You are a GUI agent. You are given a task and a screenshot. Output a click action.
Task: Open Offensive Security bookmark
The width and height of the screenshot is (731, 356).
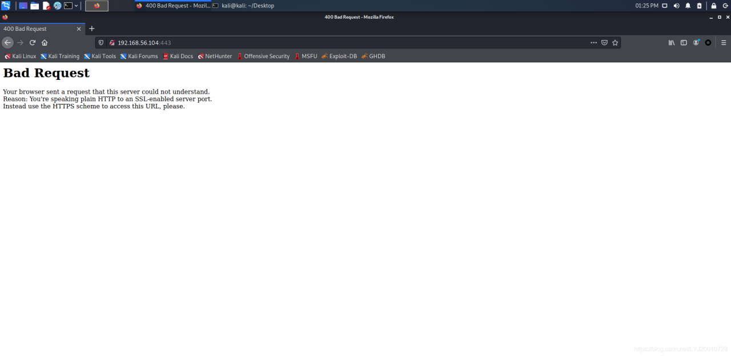tap(263, 56)
